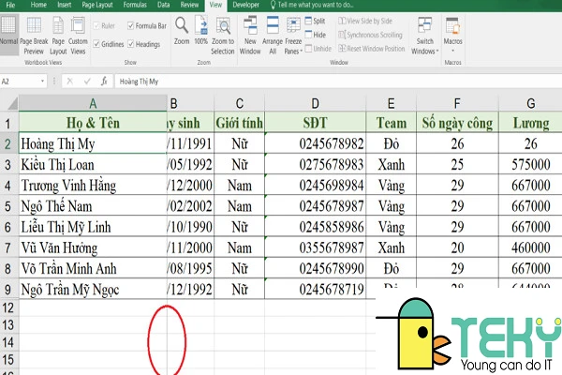Click the Giới tính header cell
This screenshot has height=375, width=562.
[x=240, y=123]
